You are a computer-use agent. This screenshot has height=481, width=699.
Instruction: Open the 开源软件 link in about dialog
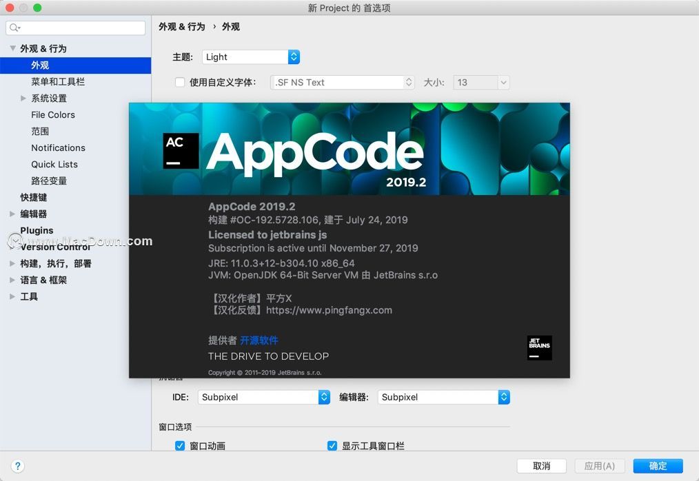[x=259, y=340]
